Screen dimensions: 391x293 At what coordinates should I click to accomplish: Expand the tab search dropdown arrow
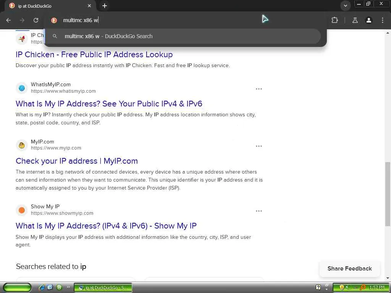[345, 6]
